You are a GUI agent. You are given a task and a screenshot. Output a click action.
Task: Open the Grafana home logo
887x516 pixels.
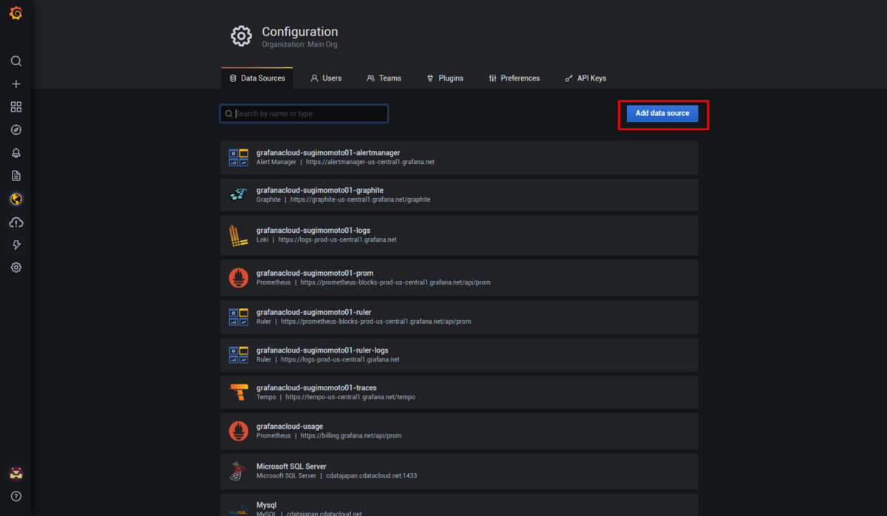[16, 13]
